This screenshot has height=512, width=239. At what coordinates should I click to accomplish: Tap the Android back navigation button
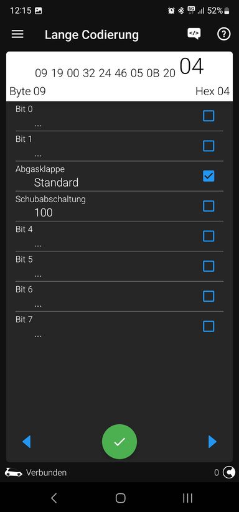tap(54, 498)
